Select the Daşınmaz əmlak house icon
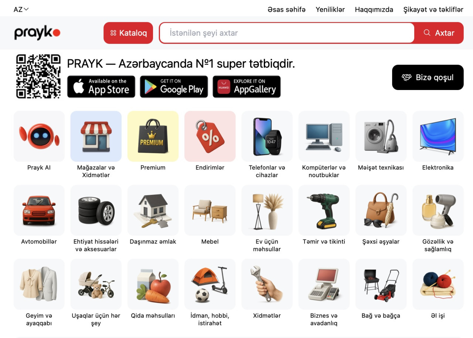This screenshot has height=338, width=473. click(153, 210)
